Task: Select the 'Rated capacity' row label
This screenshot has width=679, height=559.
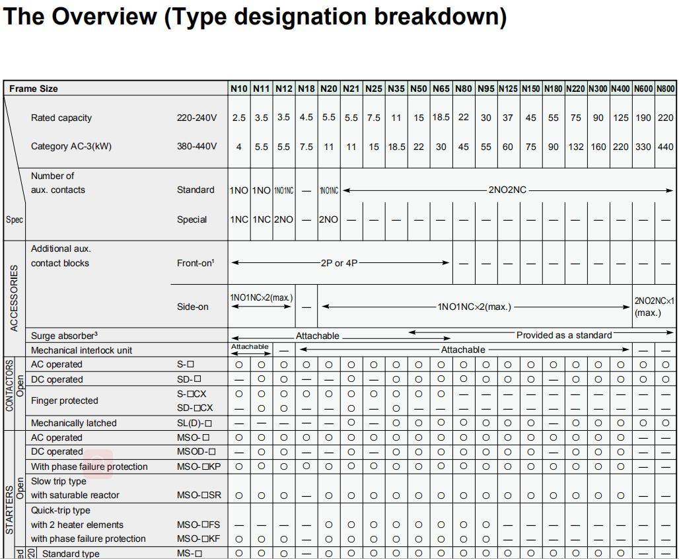Action: click(x=61, y=118)
